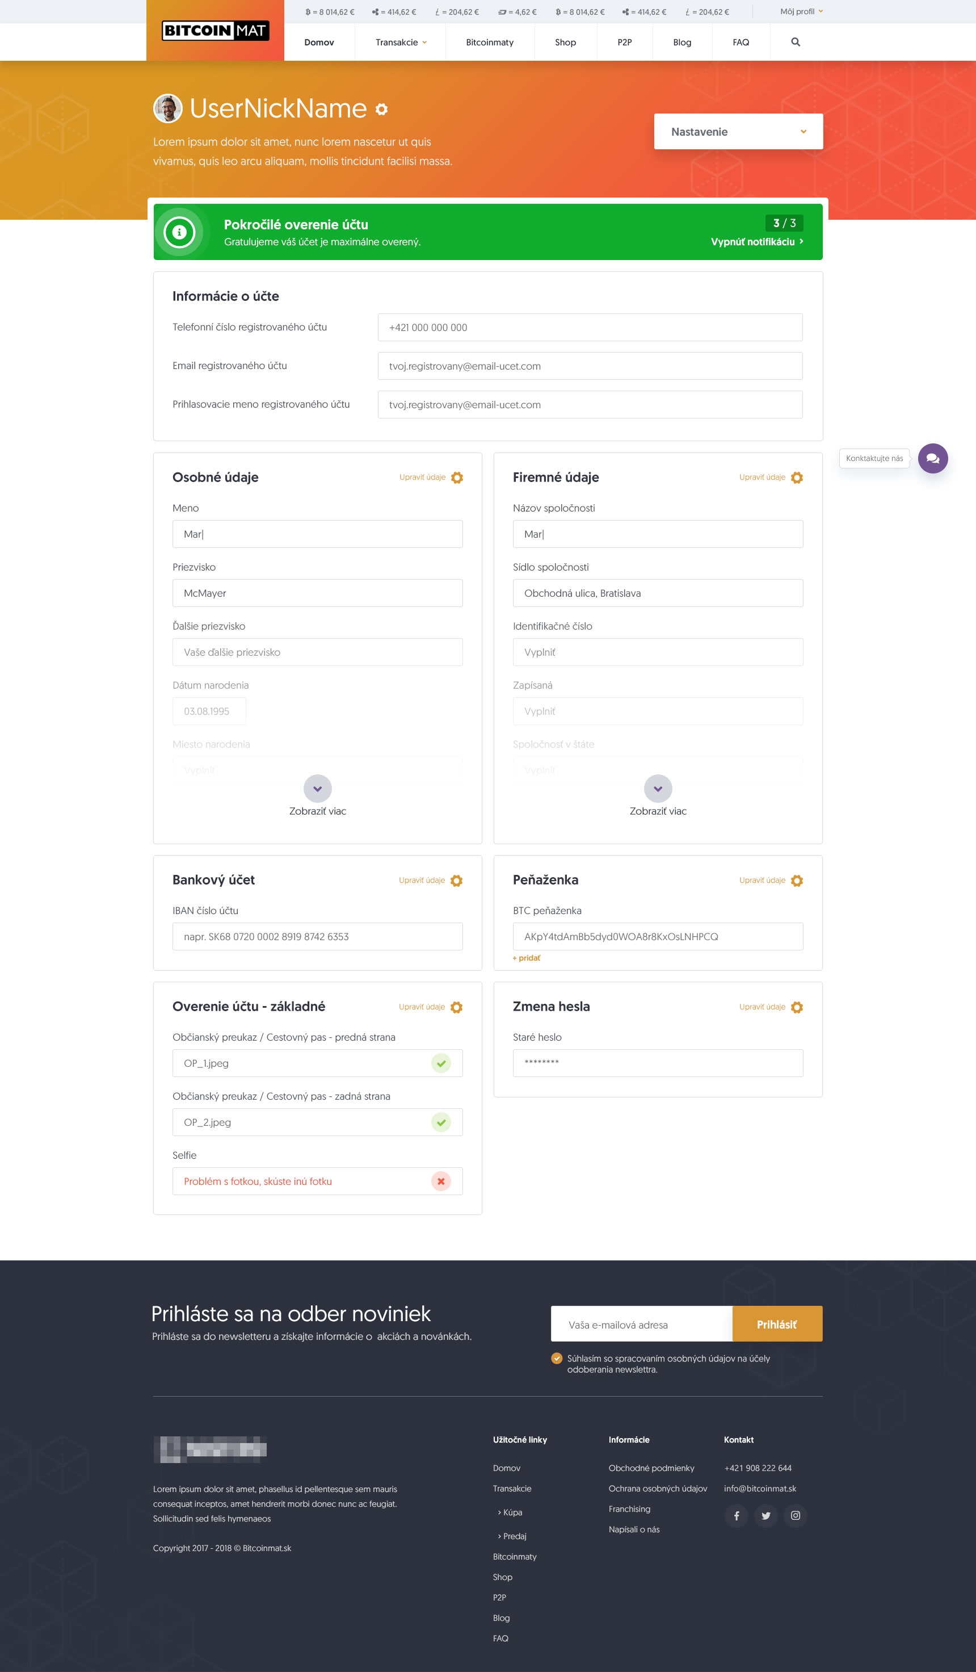Click footer Kúpa link
The width and height of the screenshot is (976, 1672).
click(x=510, y=1512)
